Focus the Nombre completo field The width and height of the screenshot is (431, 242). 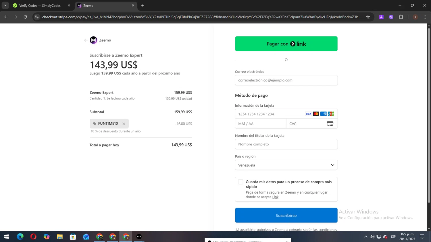pyautogui.click(x=286, y=144)
